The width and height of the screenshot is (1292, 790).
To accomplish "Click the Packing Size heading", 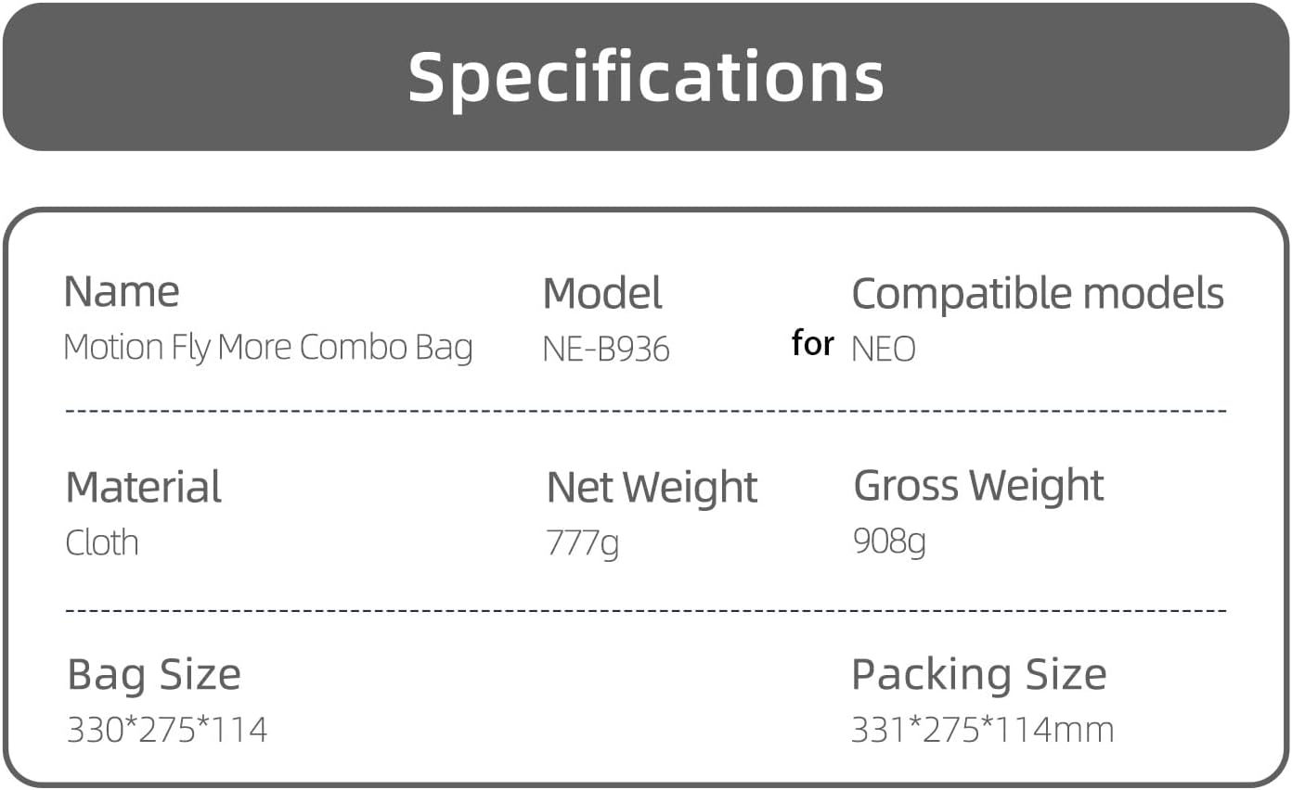I will coord(979,675).
